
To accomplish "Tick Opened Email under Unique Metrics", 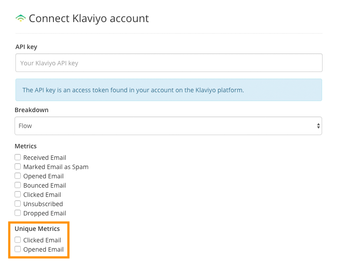I will pyautogui.click(x=18, y=249).
